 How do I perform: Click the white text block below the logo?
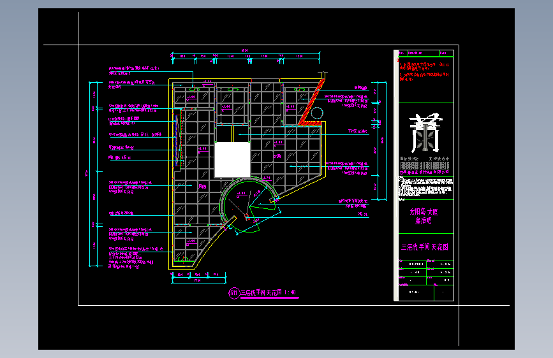click(x=425, y=187)
